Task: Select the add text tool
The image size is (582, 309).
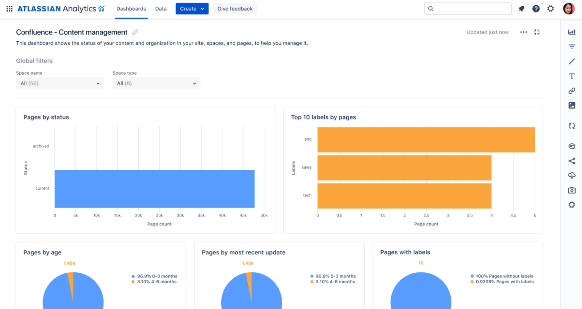Action: tap(571, 76)
